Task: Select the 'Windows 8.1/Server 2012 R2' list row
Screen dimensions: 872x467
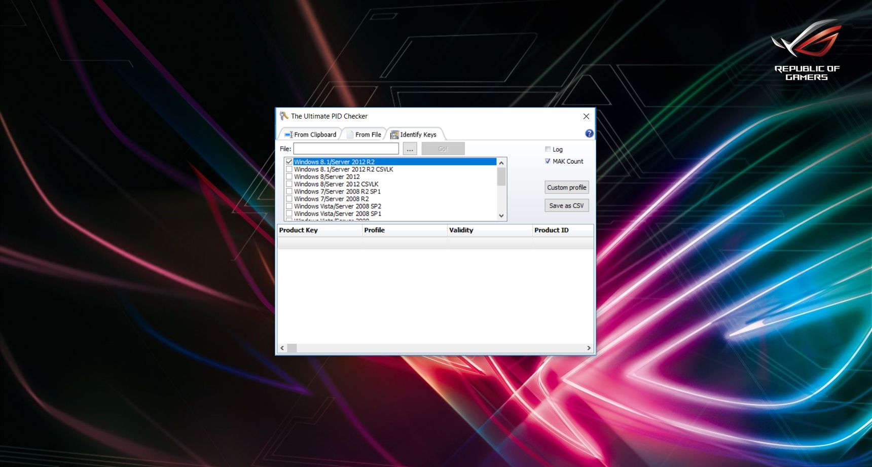Action: (390, 162)
